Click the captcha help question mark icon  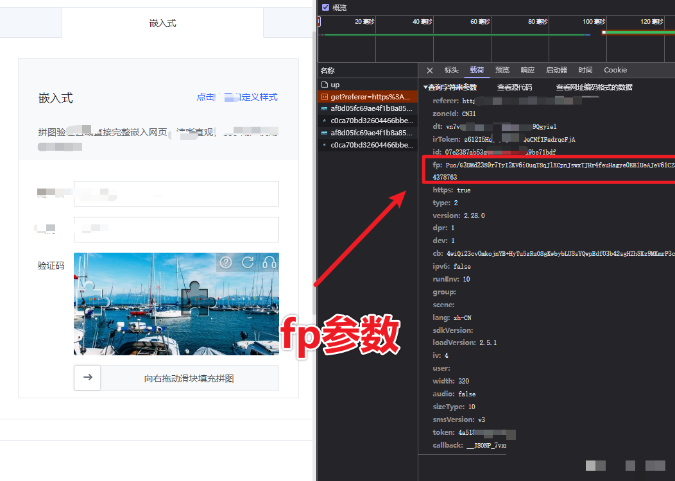[226, 262]
